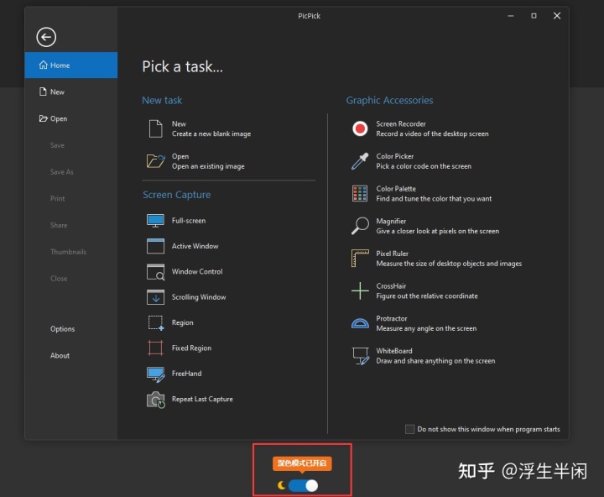This screenshot has height=497, width=604.
Task: Click Print in the sidebar
Action: [x=57, y=199]
